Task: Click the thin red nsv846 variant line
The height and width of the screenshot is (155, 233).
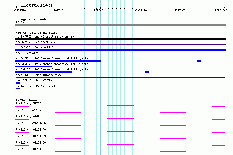Action: [x=120, y=55]
